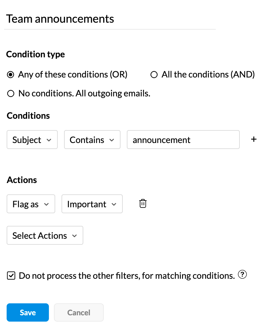Click the chevron arrow beside Important
This screenshot has width=277, height=332.
114,204
